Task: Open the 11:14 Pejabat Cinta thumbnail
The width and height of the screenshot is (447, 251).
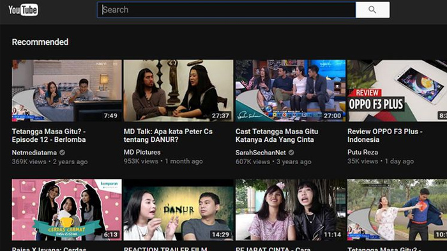Action: point(291,209)
